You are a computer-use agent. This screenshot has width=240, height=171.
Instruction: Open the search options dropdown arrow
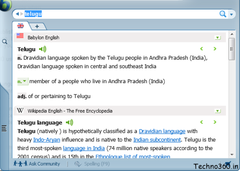tap(231, 14)
